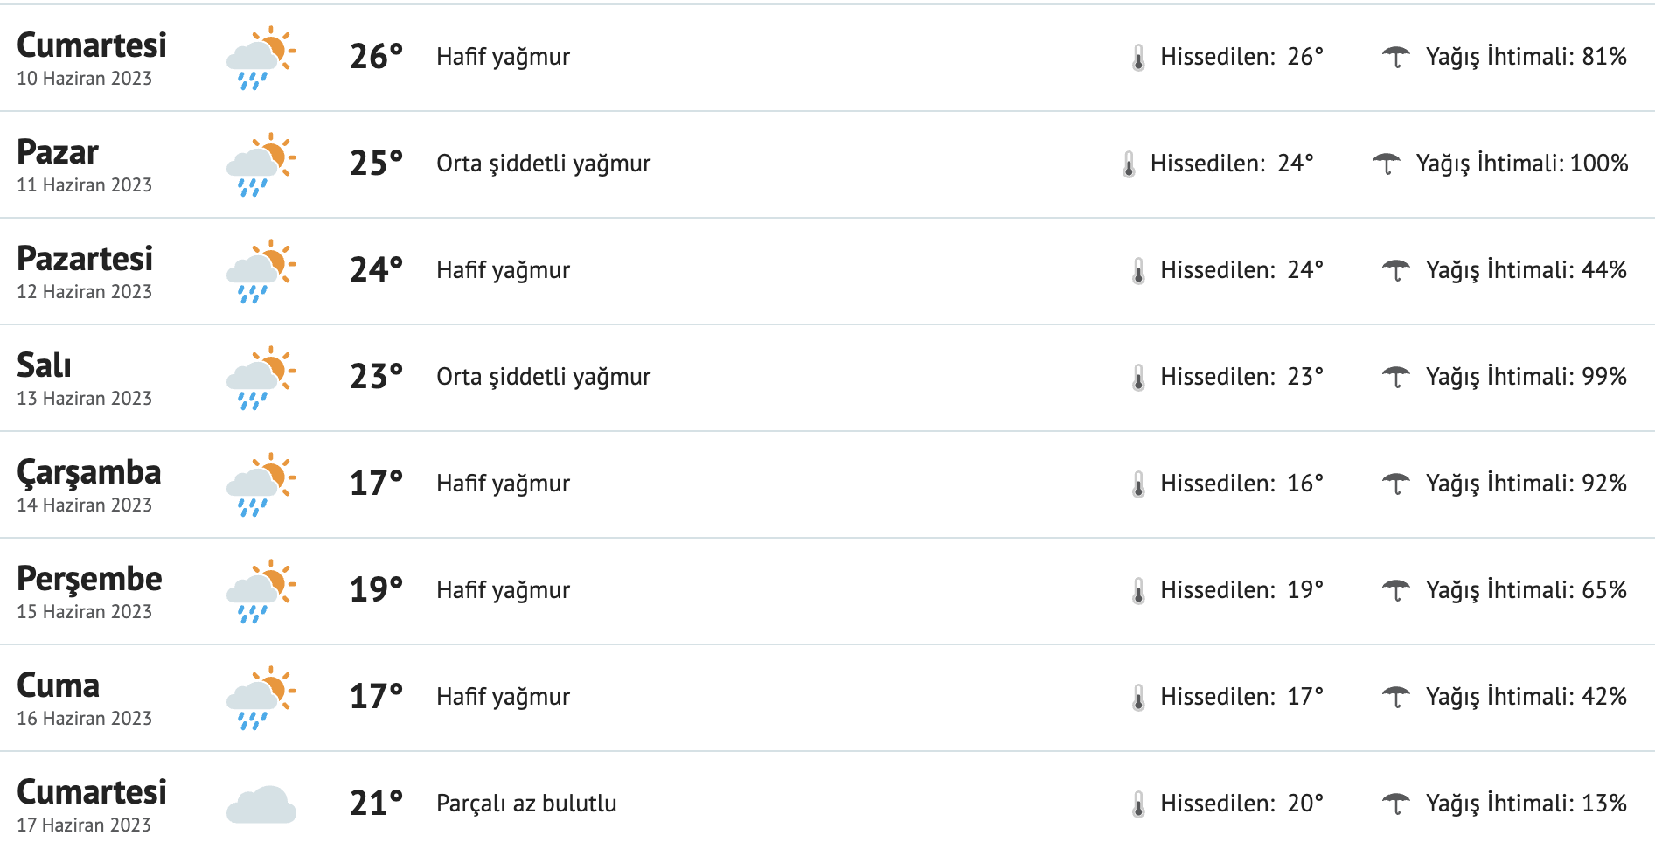Click umbrella icon in the Çarşamba row
Screen dimensions: 1655x856
1395,484
